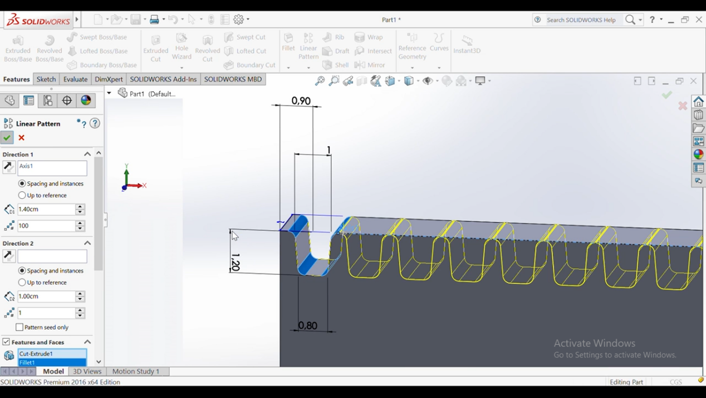This screenshot has height=398, width=706.
Task: Open Hide/Show Items eye icon
Action: 428,81
